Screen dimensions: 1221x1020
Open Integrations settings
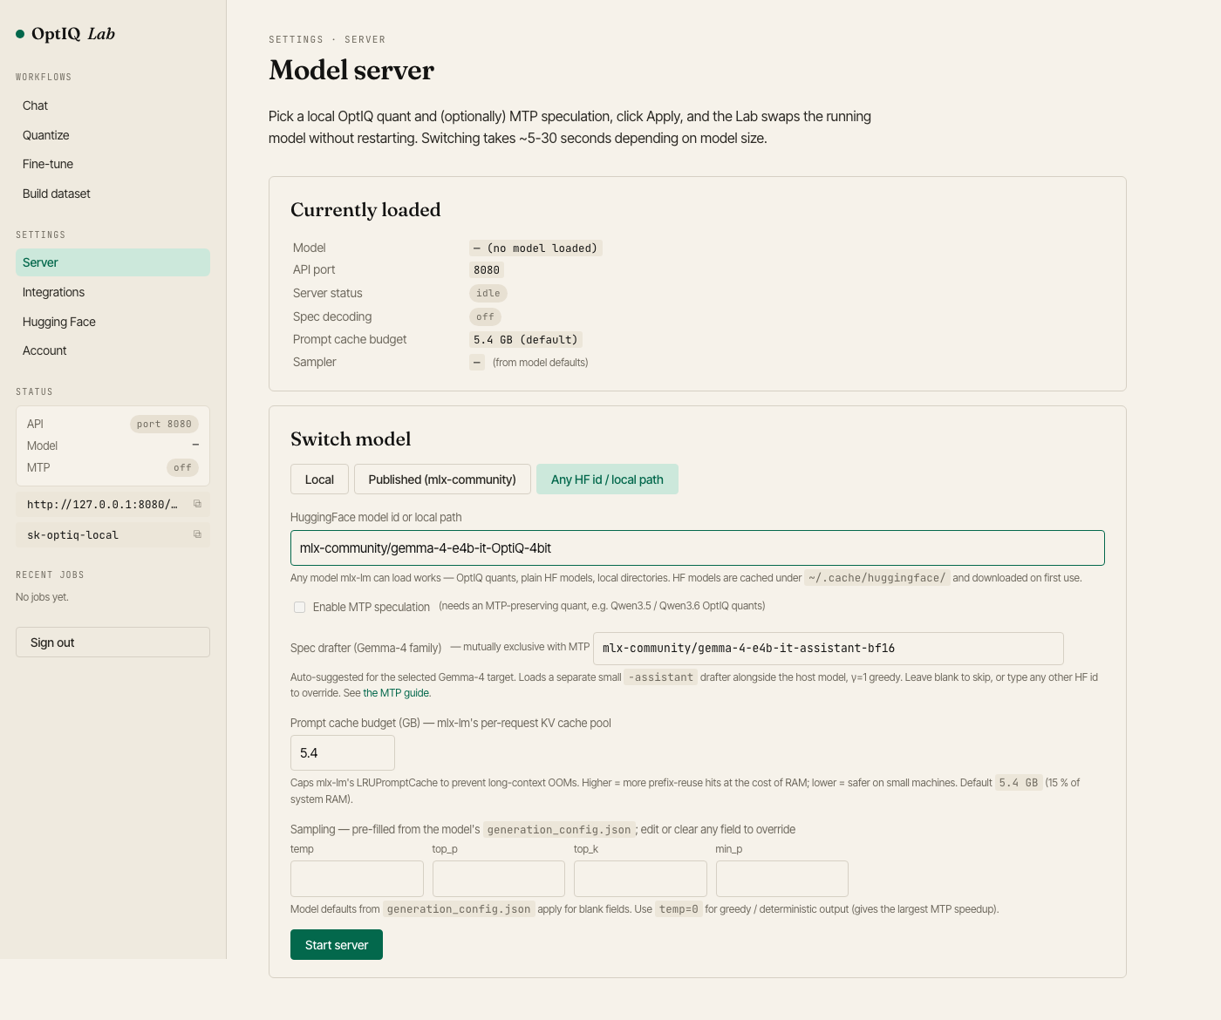[x=113, y=292]
